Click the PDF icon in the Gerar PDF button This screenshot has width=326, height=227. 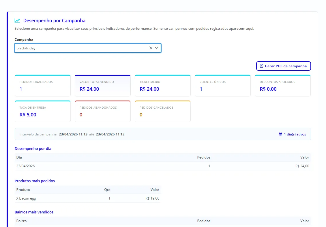[262, 66]
